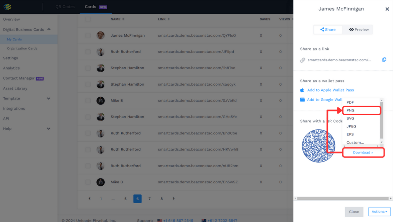Expand the Template section
This screenshot has height=222, width=393.
click(x=49, y=98)
